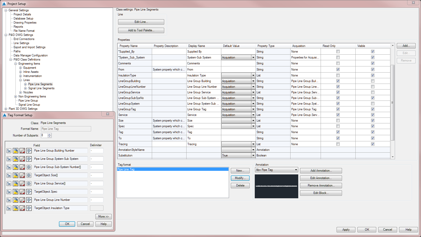Open the project property icon for Pipe Line Group.Service
This screenshot has height=237, width=421.
[15, 183]
